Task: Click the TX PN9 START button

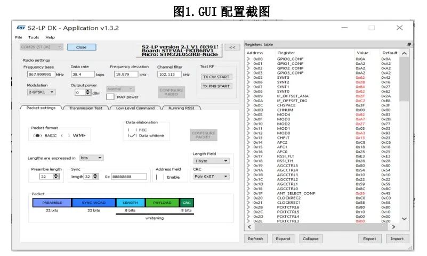Action: coord(216,86)
